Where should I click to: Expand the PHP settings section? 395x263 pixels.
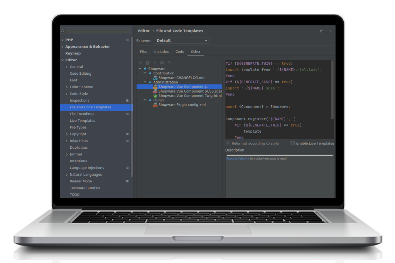(x=62, y=40)
